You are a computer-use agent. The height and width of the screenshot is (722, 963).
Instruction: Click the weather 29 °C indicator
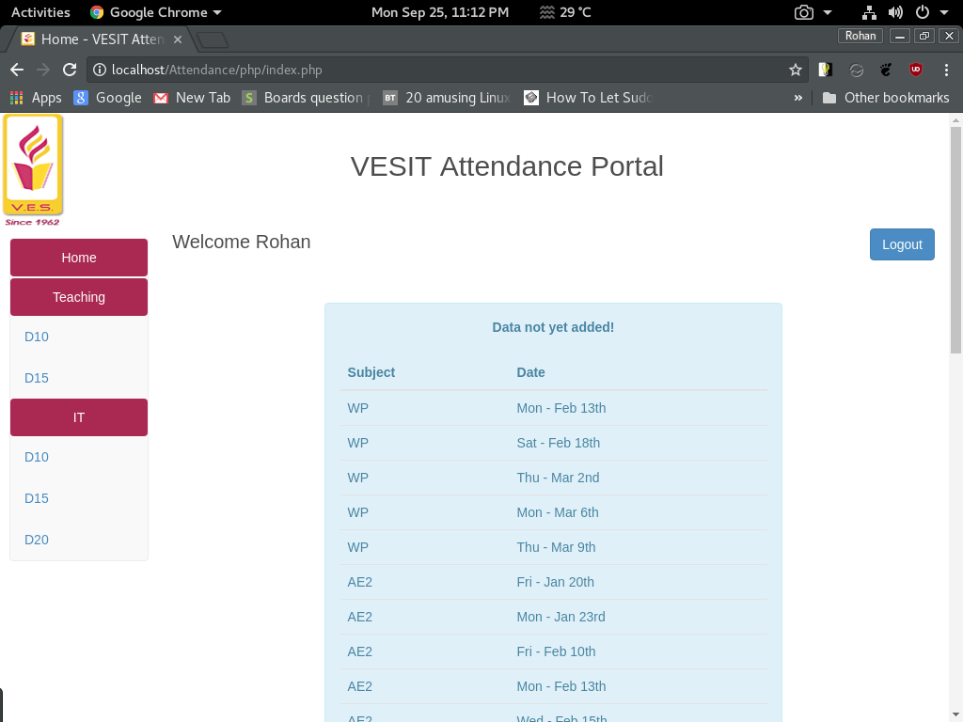[565, 12]
